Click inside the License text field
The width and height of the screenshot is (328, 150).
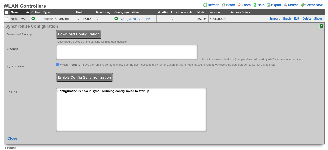(127, 52)
